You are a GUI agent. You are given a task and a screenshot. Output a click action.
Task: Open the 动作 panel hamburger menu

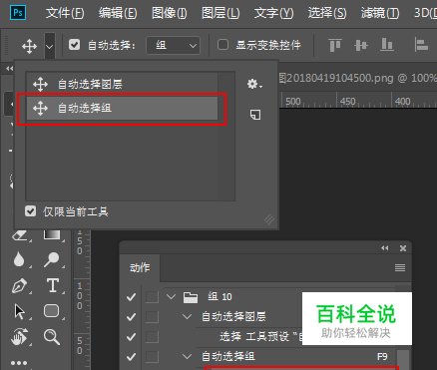pos(400,267)
